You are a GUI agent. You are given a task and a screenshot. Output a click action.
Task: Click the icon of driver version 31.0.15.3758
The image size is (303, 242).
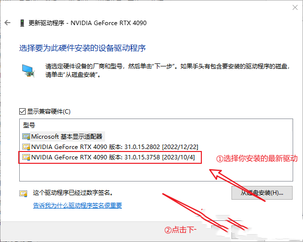pos(26,157)
